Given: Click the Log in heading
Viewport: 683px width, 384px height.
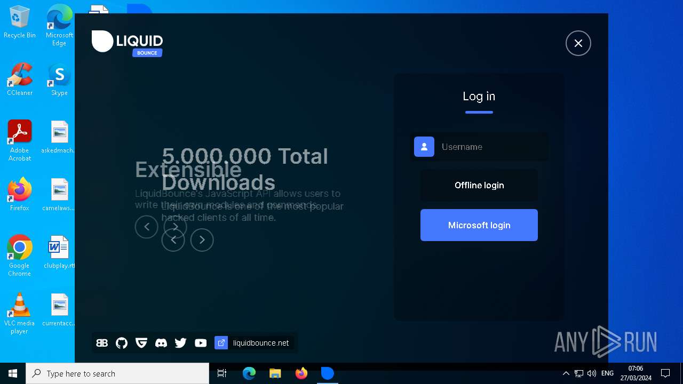Looking at the screenshot, I should tap(479, 96).
